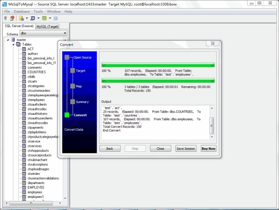Open the Window menu

[x=53, y=11]
